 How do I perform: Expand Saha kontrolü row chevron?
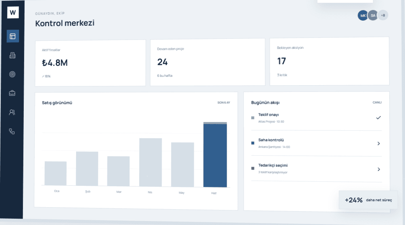click(x=379, y=143)
